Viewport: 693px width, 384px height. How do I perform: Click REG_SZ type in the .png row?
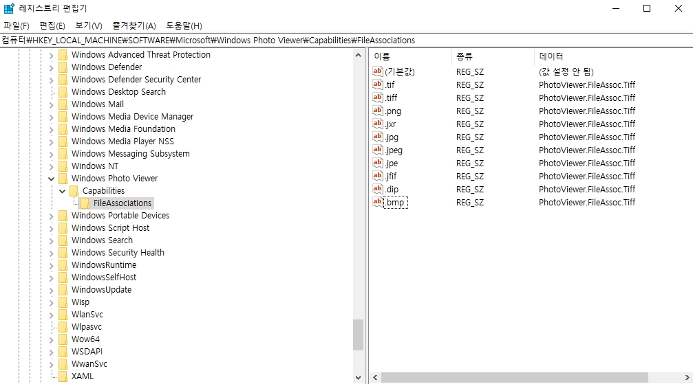470,111
